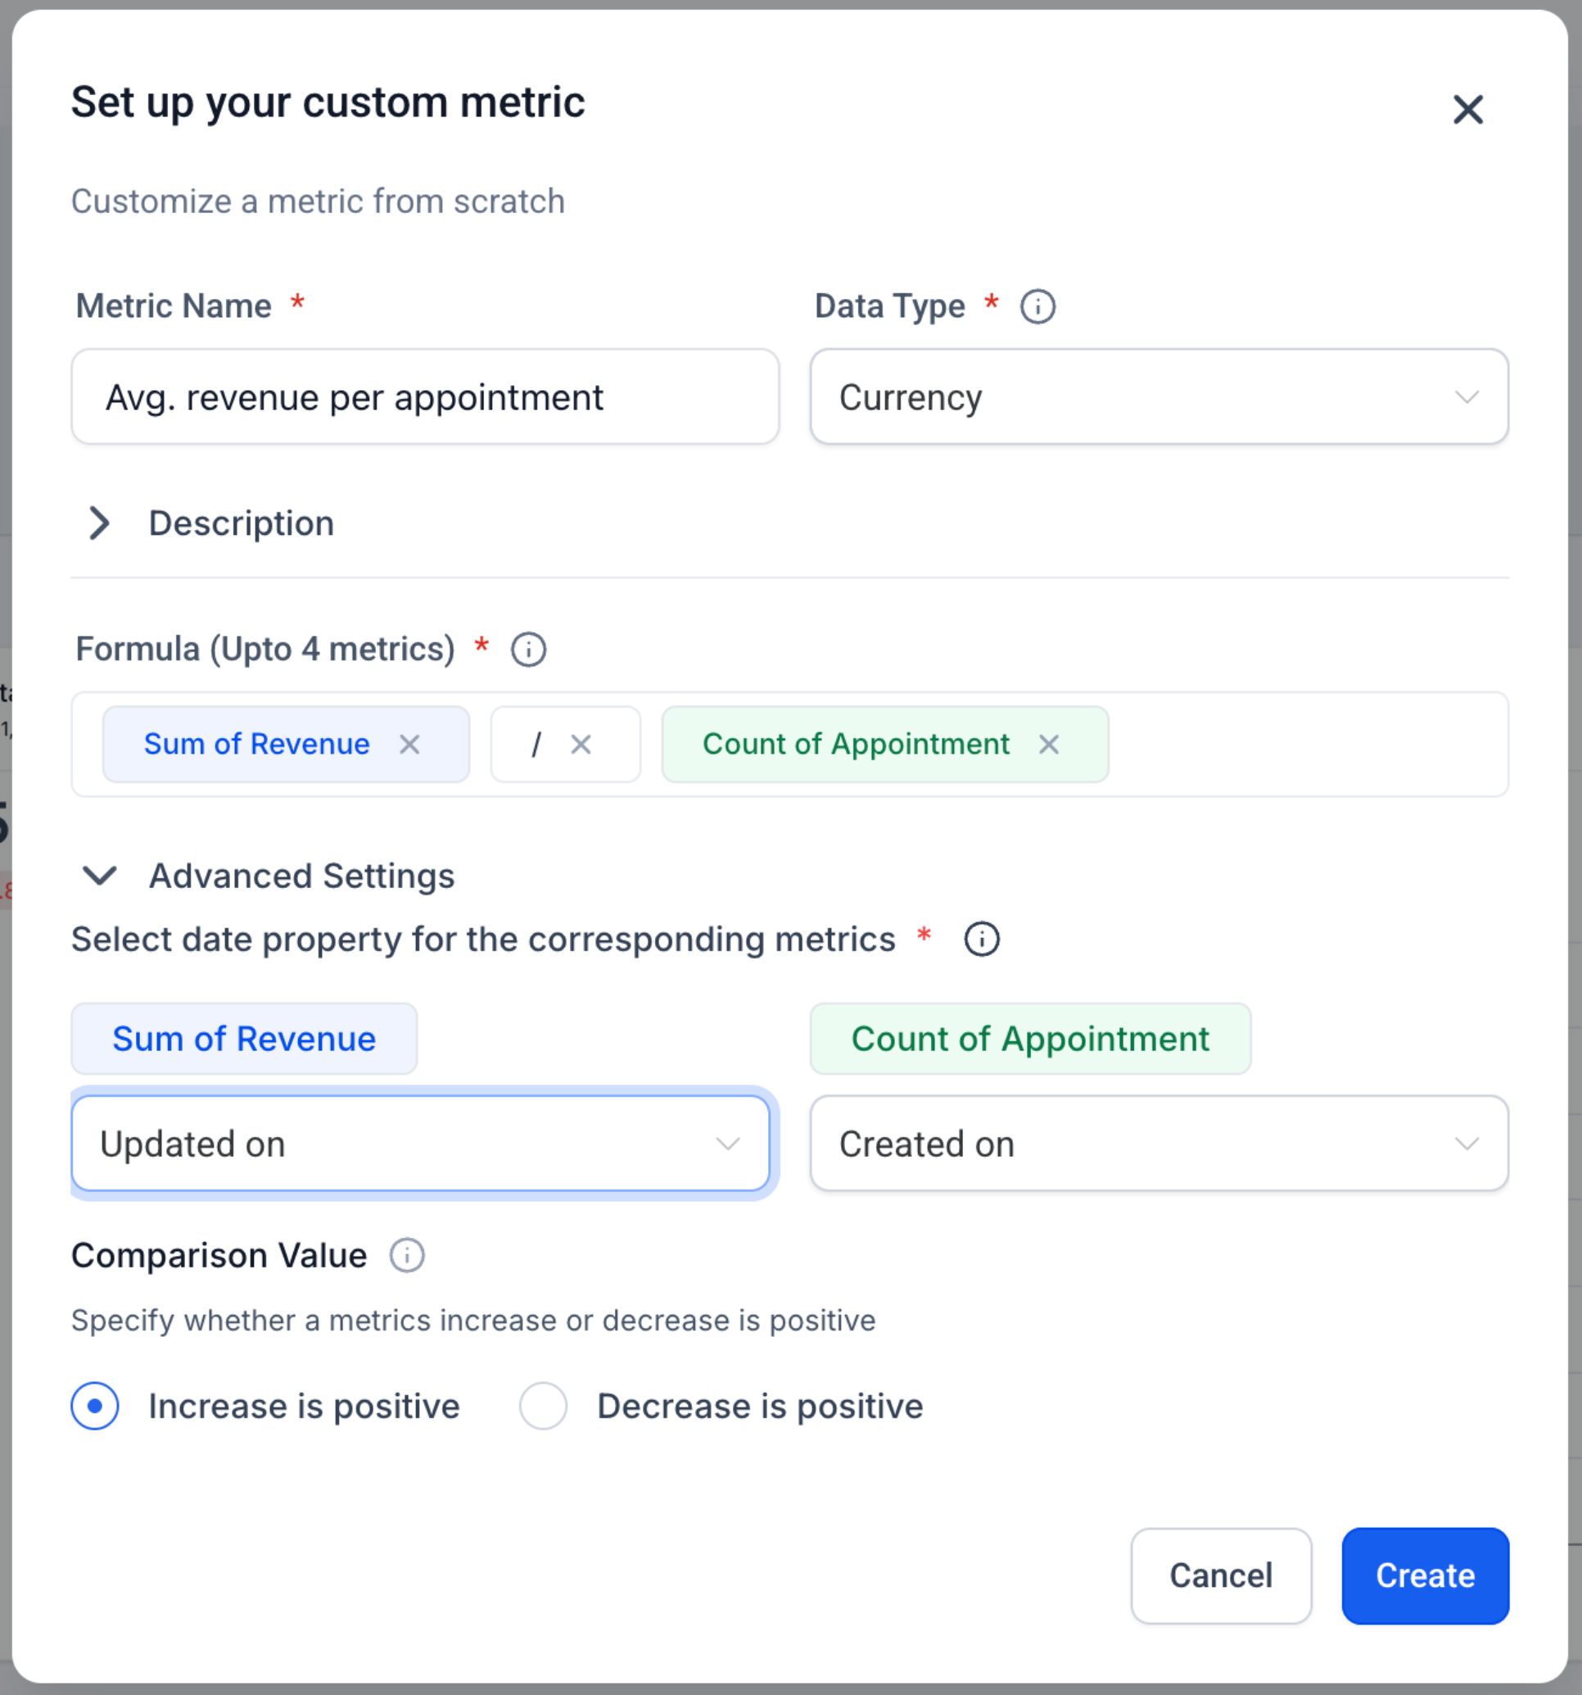
Task: Close the custom metric dialog
Action: [x=1467, y=110]
